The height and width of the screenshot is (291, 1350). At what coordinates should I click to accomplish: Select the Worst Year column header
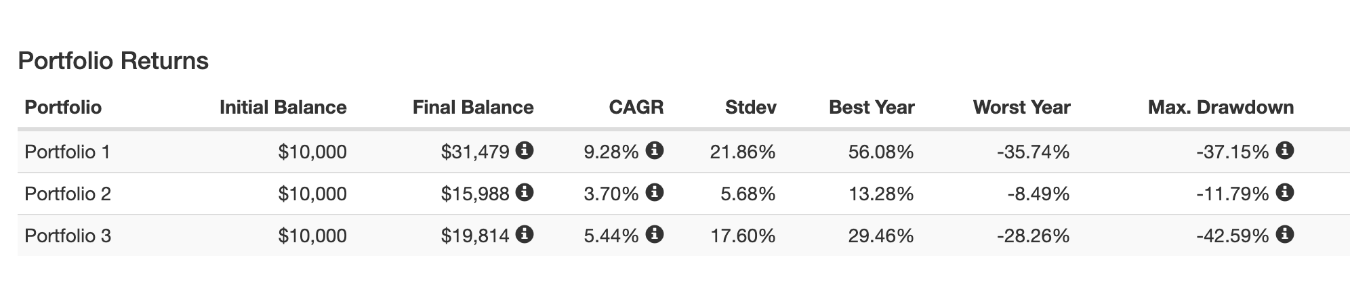point(1021,108)
